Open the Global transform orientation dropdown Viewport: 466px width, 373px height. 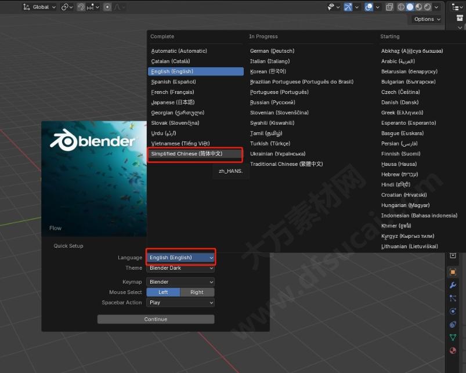click(x=39, y=7)
